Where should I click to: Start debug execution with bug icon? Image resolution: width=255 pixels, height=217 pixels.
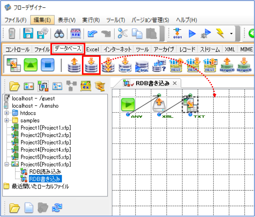pyautogui.click(x=206, y=34)
